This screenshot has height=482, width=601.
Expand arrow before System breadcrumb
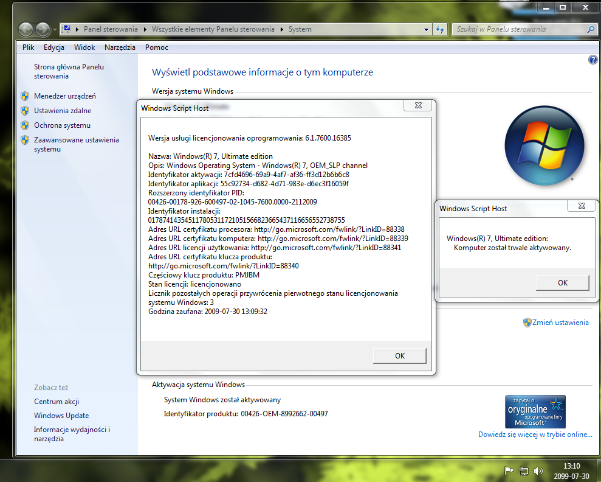[x=282, y=29]
